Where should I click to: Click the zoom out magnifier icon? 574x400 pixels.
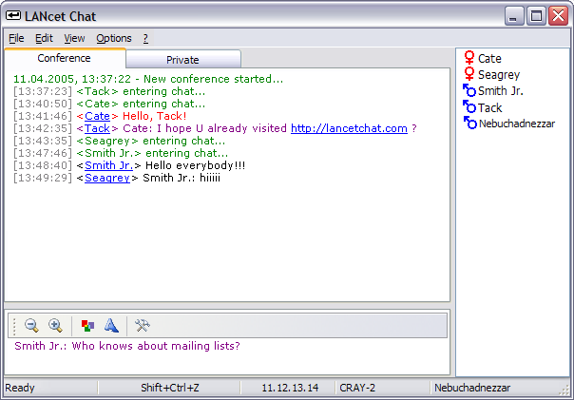coord(31,326)
